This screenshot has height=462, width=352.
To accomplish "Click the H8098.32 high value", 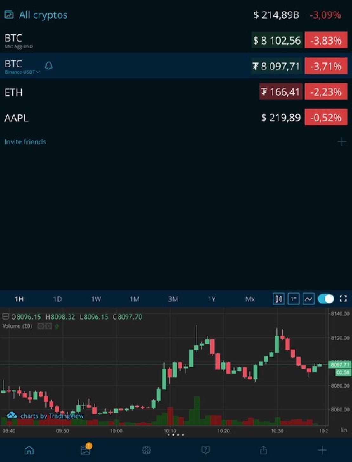I will pyautogui.click(x=60, y=316).
